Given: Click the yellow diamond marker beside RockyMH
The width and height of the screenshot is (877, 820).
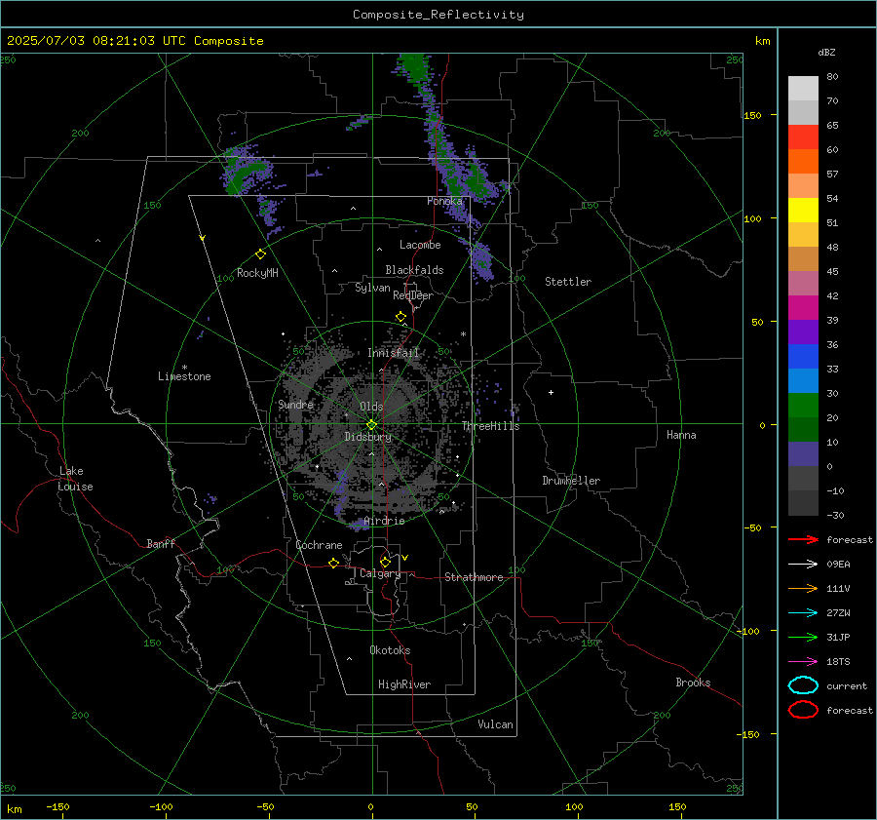Looking at the screenshot, I should click(x=260, y=254).
